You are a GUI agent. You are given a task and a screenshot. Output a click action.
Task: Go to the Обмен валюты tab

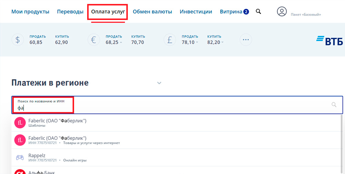(152, 12)
